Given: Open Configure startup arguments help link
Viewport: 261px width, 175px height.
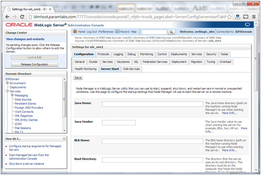Looking at the screenshot, I should click(x=35, y=148).
